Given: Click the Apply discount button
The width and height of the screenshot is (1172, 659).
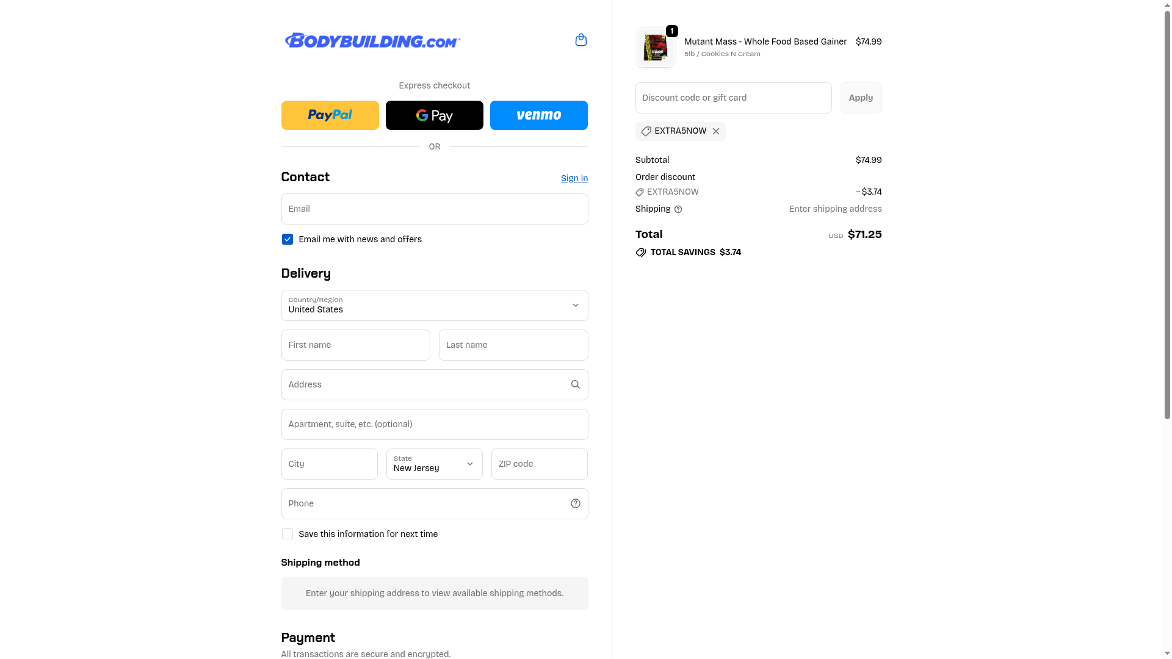Looking at the screenshot, I should pos(861,98).
